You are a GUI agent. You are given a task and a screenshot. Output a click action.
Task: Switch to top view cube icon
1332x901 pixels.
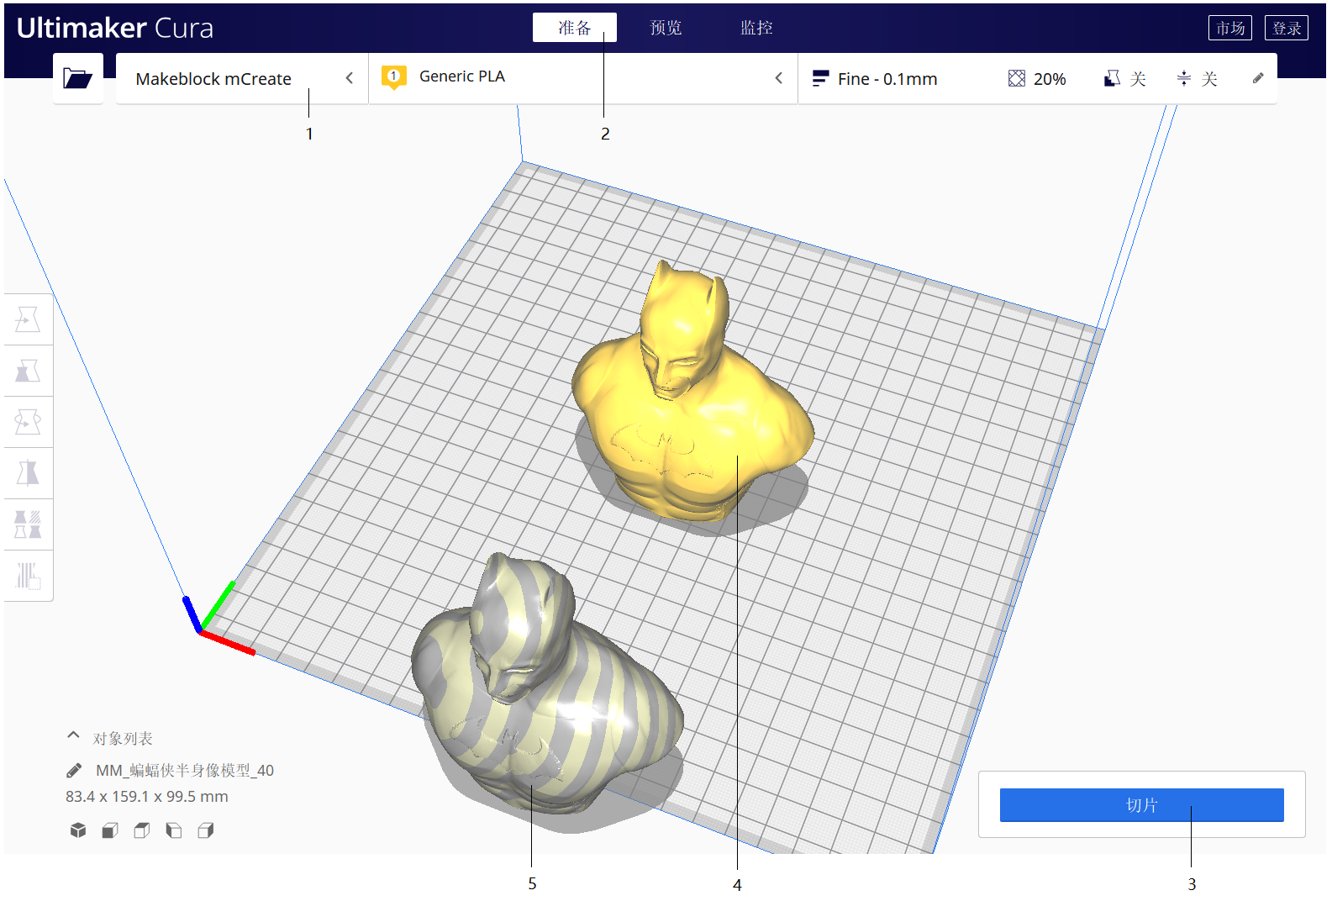click(x=142, y=830)
